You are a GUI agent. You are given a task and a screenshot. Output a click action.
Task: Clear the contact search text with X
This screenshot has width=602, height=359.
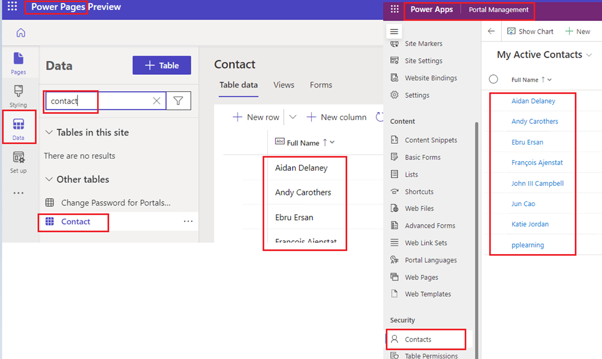pyautogui.click(x=156, y=101)
